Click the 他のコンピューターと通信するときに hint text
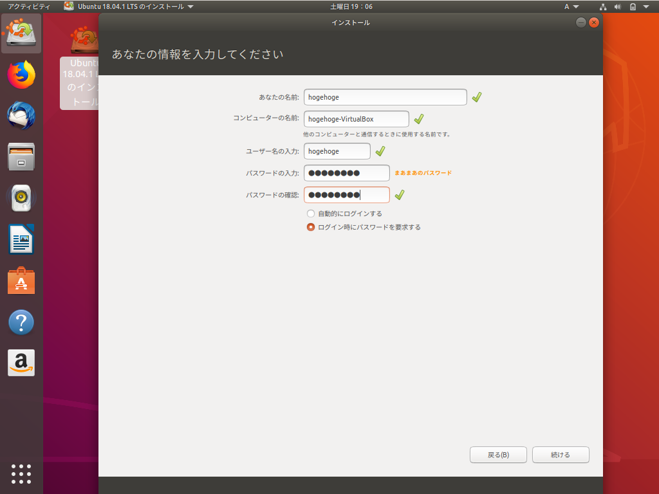This screenshot has height=494, width=659. click(x=377, y=134)
